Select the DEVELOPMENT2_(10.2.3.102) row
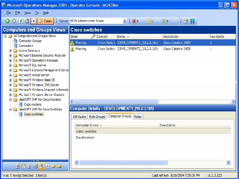Viewport: 239px width, 179px height. pyautogui.click(x=153, y=49)
